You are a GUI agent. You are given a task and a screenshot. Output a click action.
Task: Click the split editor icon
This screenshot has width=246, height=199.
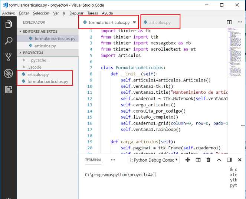click(x=229, y=22)
